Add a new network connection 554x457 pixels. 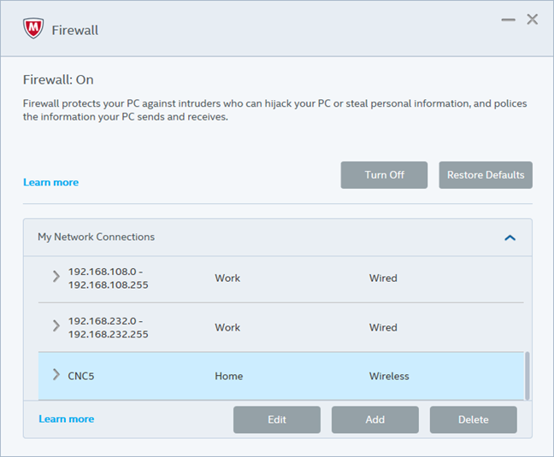375,419
